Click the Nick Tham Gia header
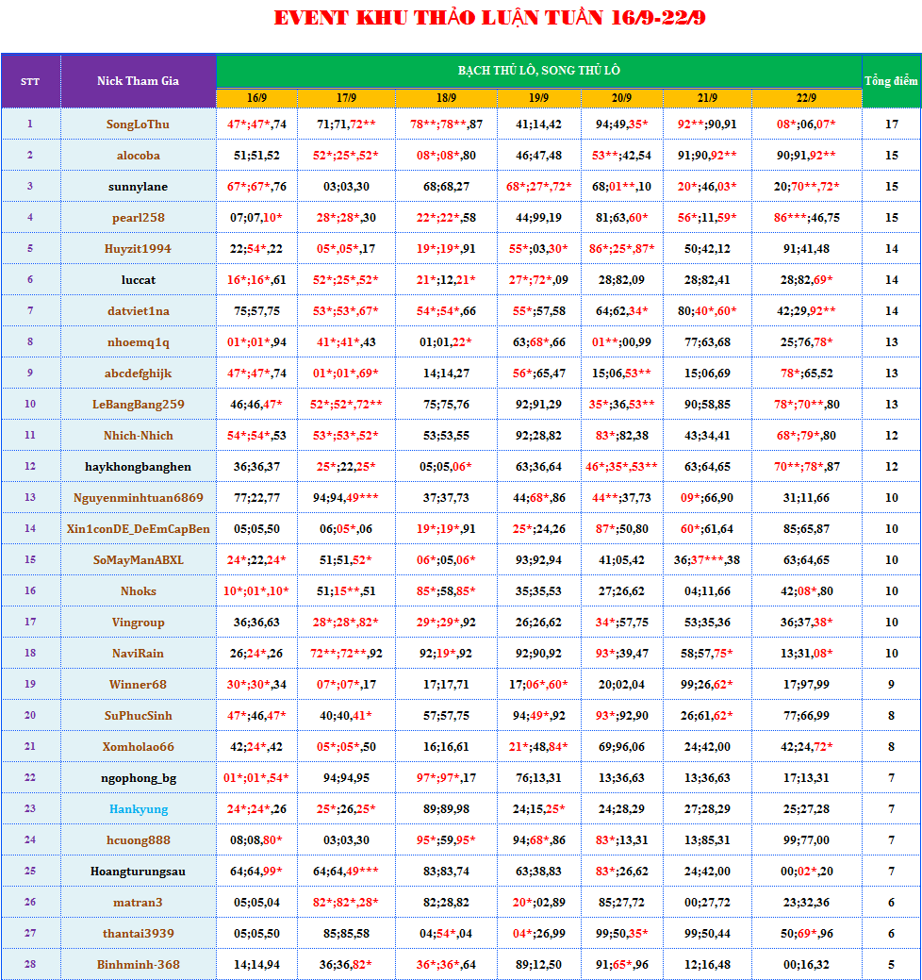This screenshot has width=922, height=980. pyautogui.click(x=138, y=81)
